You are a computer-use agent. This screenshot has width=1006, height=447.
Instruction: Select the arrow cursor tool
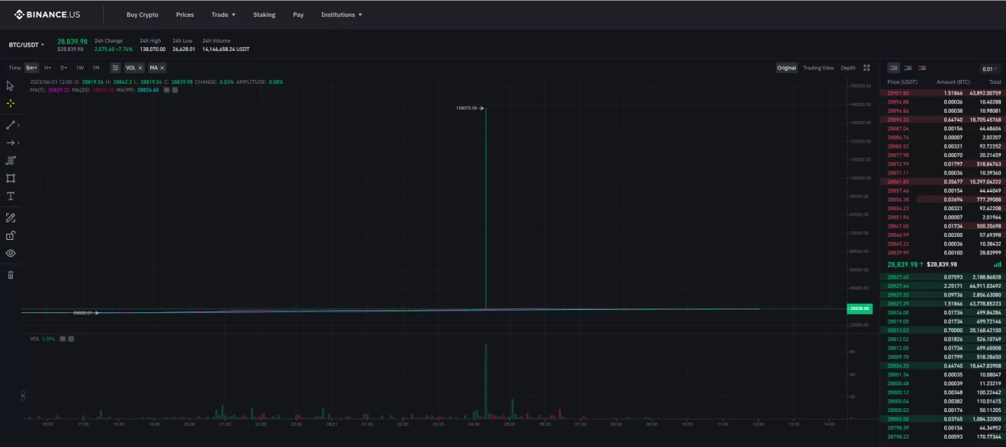click(x=11, y=85)
